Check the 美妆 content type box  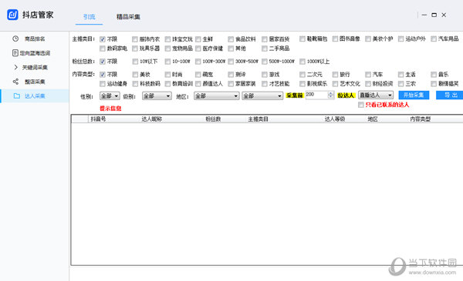point(135,75)
